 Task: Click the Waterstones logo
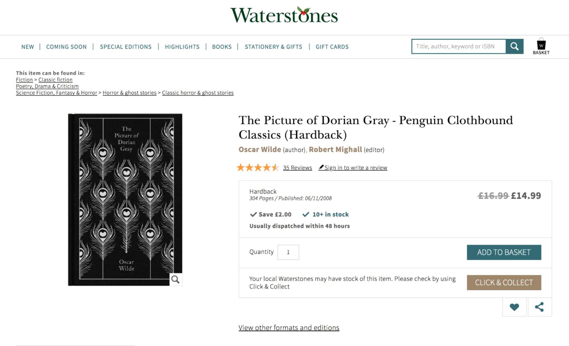click(x=284, y=16)
